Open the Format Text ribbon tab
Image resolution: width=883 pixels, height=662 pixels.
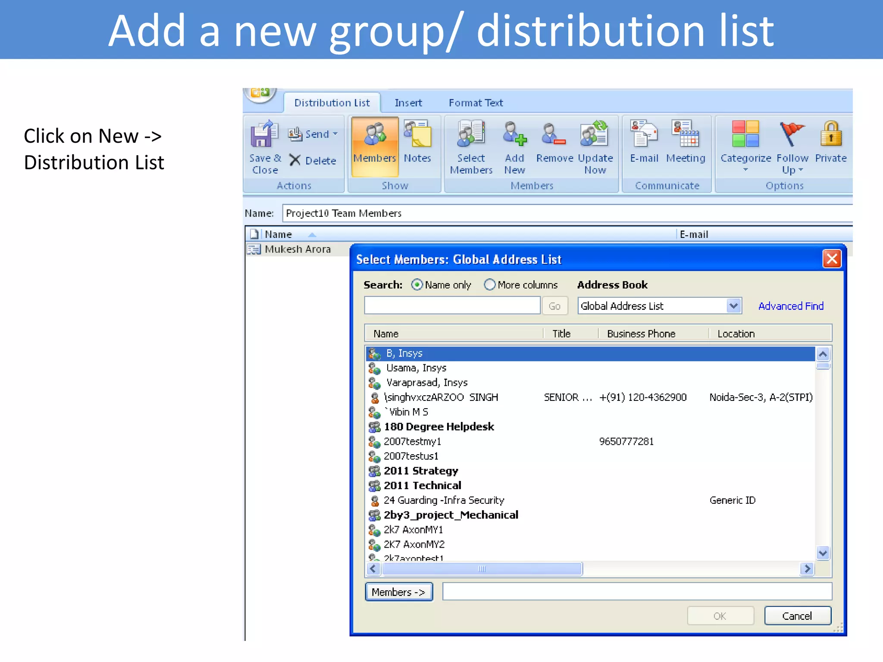[x=476, y=103]
